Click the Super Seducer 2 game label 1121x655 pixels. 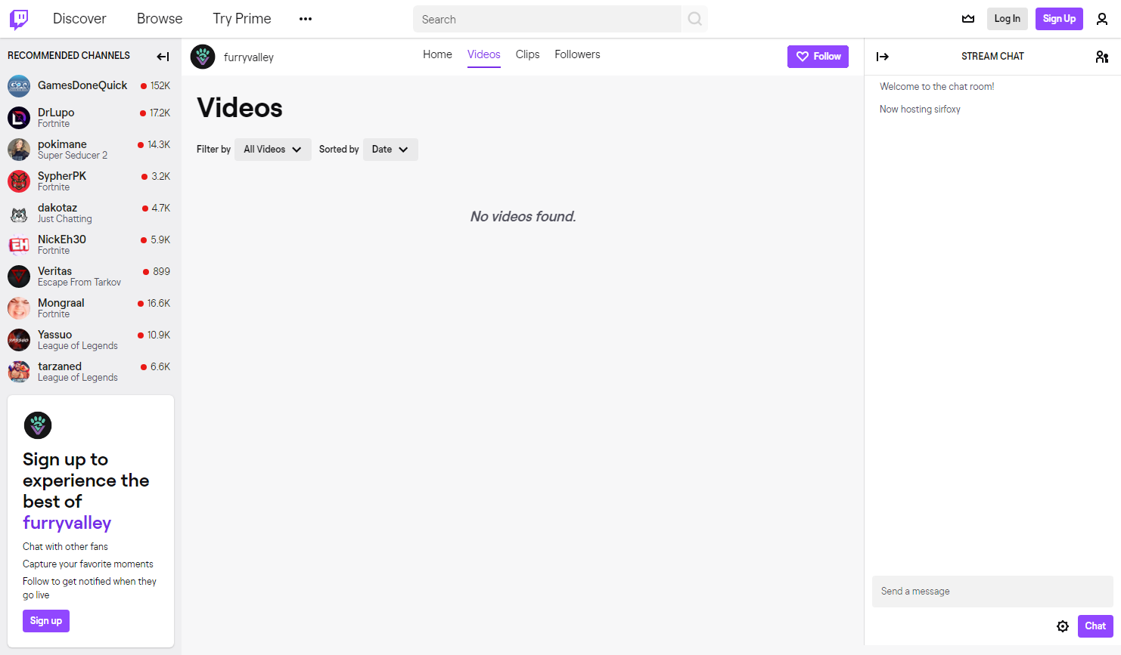[x=73, y=156]
